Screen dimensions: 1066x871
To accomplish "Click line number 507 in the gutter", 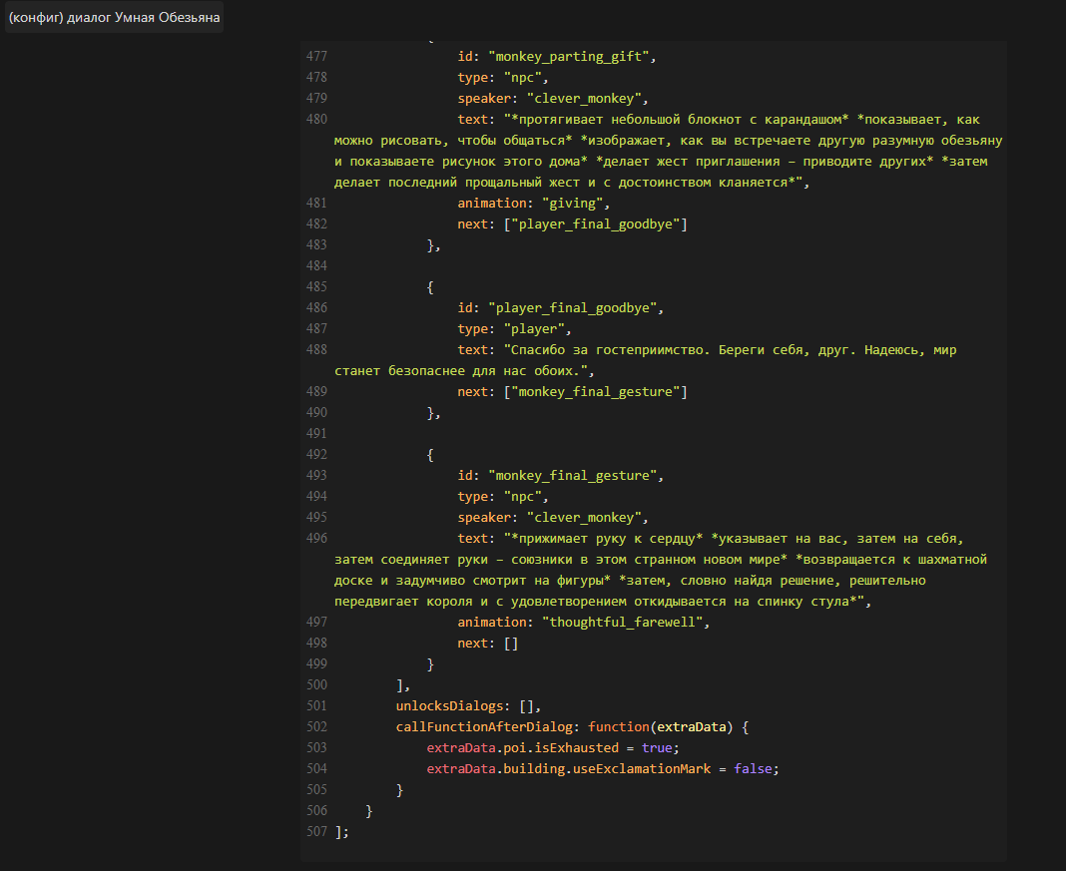I will [x=316, y=832].
